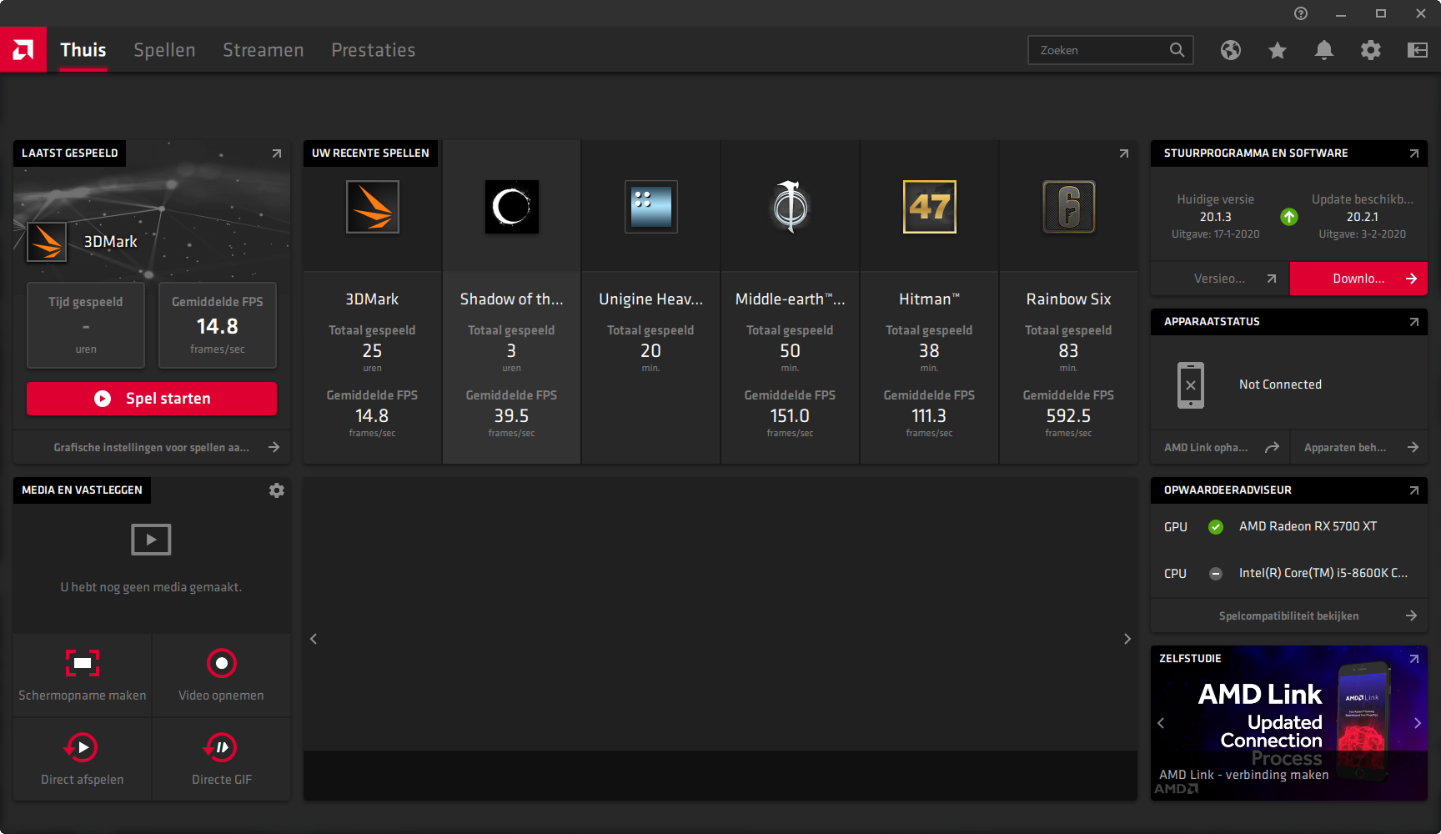
Task: Click update version 20.2.1 text
Action: 1362,217
